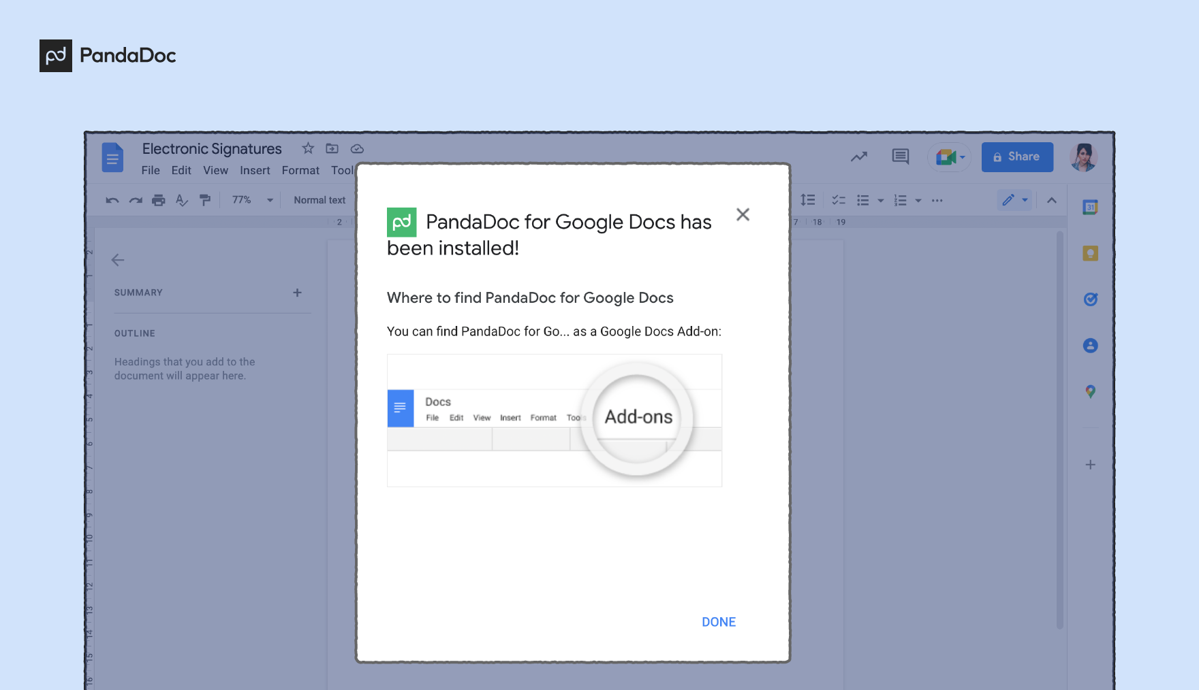Open Contacts side panel
This screenshot has width=1199, height=690.
coord(1091,346)
